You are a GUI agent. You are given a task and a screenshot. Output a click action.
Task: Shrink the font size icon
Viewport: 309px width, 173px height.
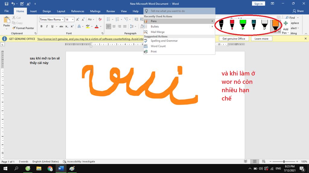coord(83,20)
